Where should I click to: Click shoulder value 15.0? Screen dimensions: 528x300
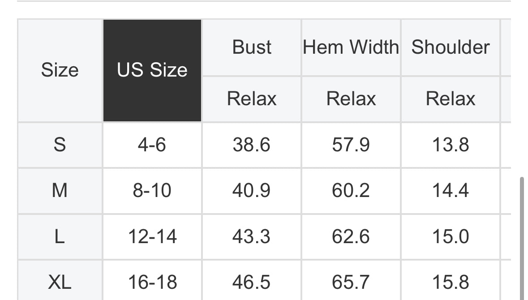pos(451,236)
